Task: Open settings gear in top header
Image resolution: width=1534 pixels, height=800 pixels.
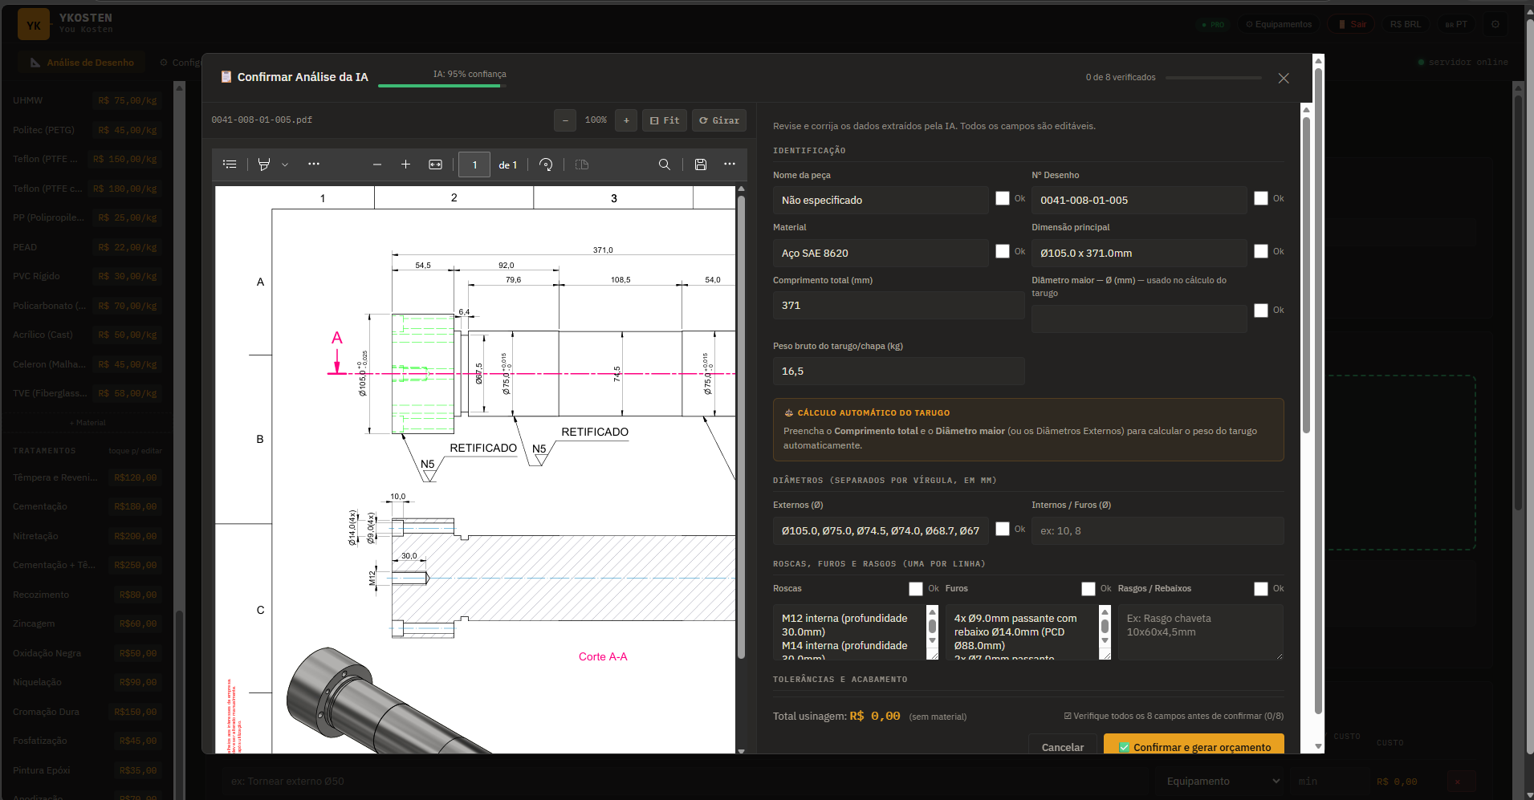Action: click(x=1495, y=24)
